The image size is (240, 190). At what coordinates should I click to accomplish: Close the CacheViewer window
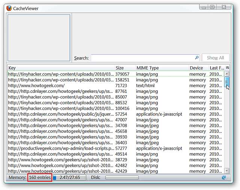(x=223, y=7)
